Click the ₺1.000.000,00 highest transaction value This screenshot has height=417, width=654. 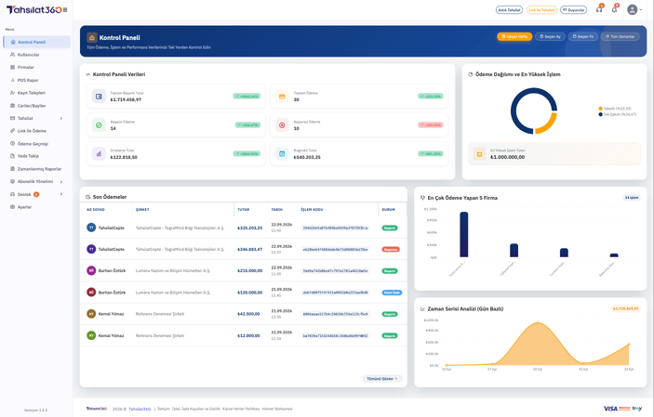(508, 157)
